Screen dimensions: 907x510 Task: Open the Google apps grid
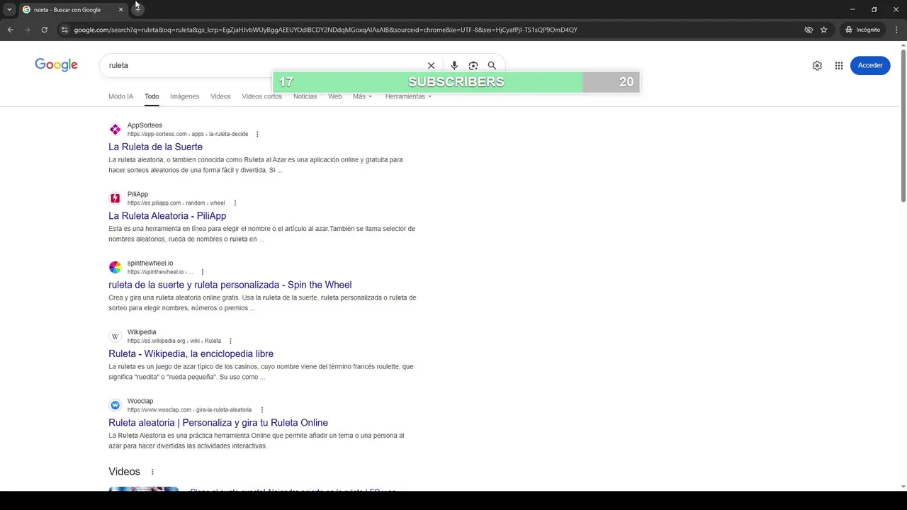click(839, 65)
